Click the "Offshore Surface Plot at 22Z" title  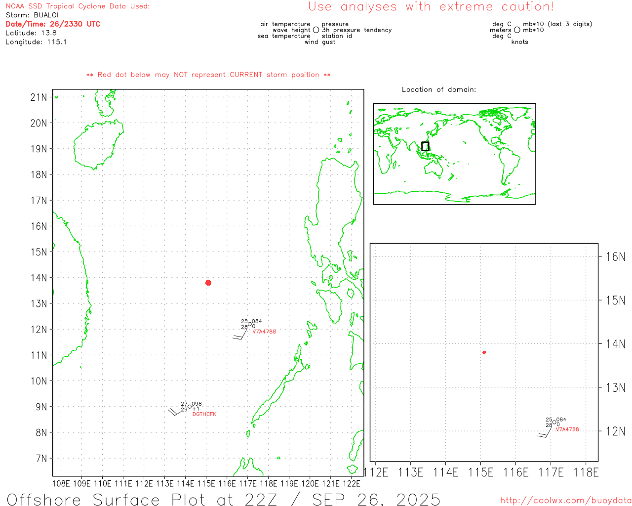[224, 499]
